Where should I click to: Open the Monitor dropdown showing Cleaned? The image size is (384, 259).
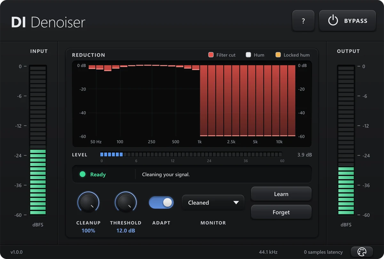(213, 202)
